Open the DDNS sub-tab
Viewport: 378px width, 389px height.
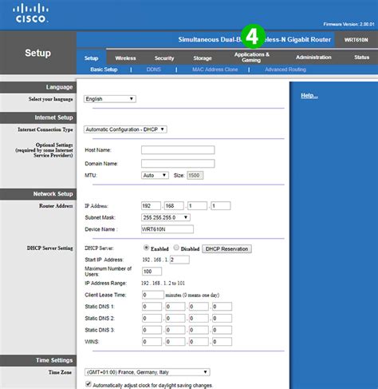pos(154,69)
